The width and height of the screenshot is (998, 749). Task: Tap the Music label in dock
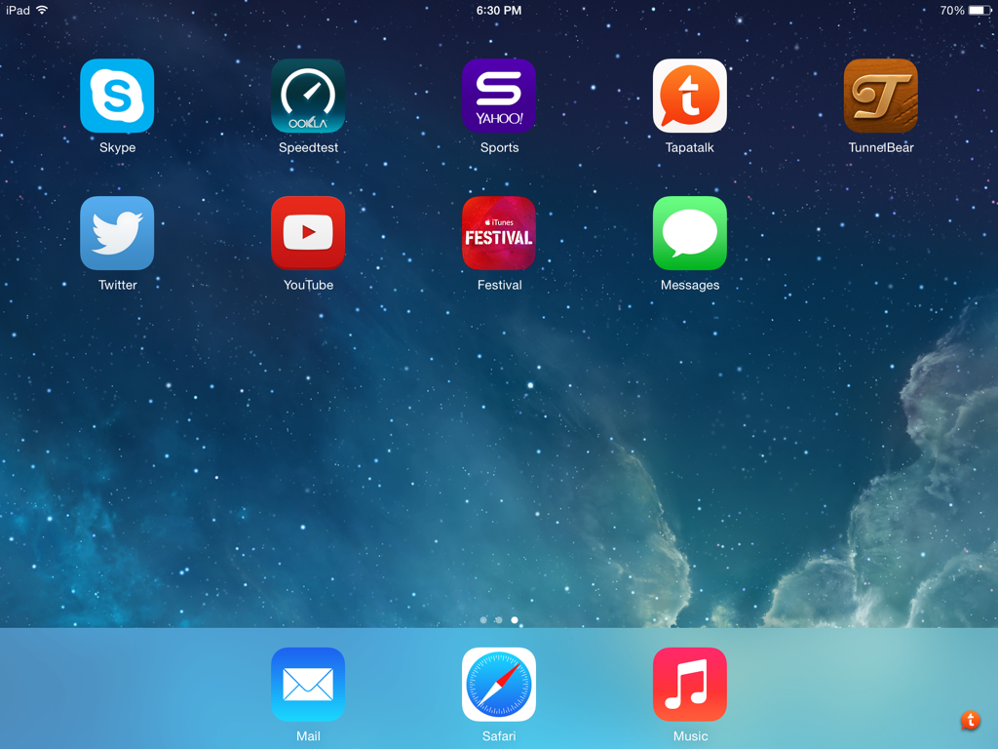(x=690, y=736)
